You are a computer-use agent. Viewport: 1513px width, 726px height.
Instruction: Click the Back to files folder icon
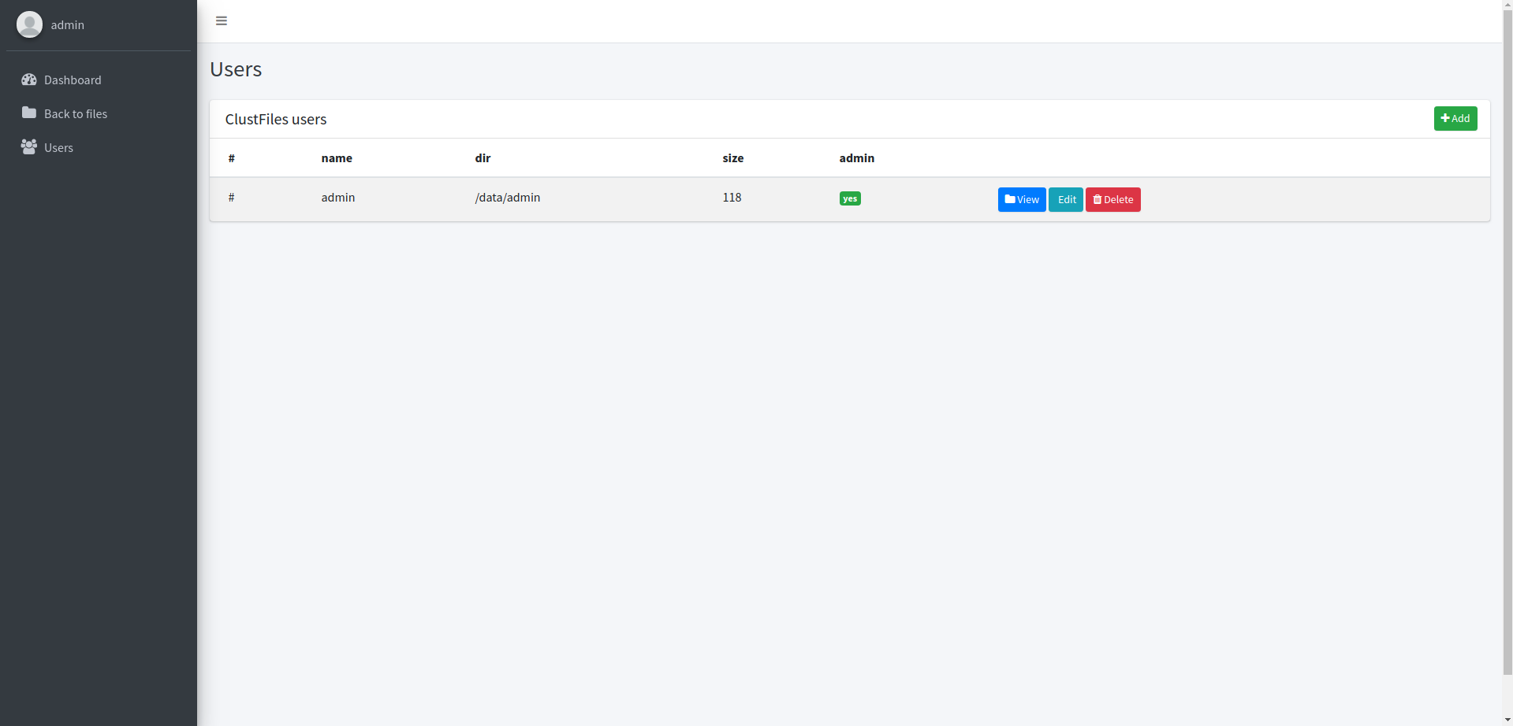coord(29,113)
